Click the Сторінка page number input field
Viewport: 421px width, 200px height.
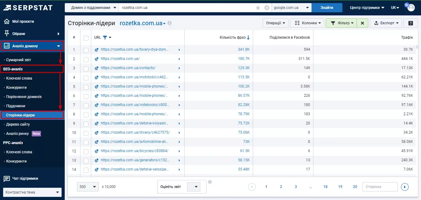380,187
